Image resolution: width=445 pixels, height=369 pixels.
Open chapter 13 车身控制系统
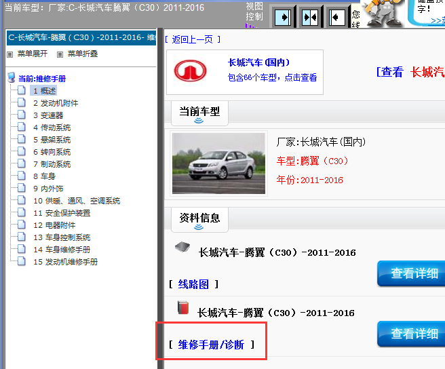pyautogui.click(x=62, y=237)
